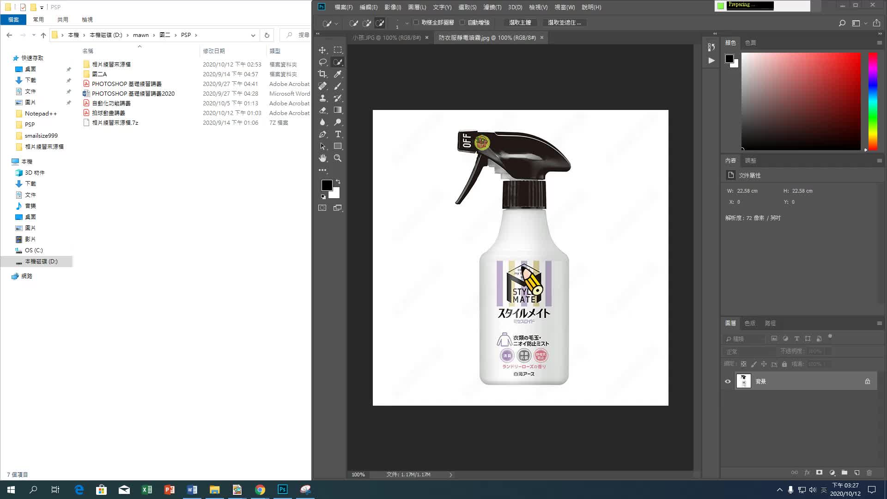Screen dimensions: 887x499
Task: Choose New Selection mode in options bar
Action: [x=353, y=23]
